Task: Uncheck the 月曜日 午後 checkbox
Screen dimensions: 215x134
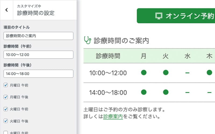Action: pos(6,97)
